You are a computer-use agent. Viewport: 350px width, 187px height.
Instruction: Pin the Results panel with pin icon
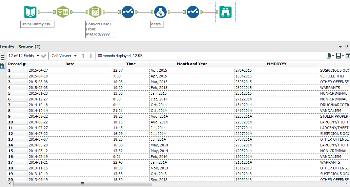click(x=347, y=47)
